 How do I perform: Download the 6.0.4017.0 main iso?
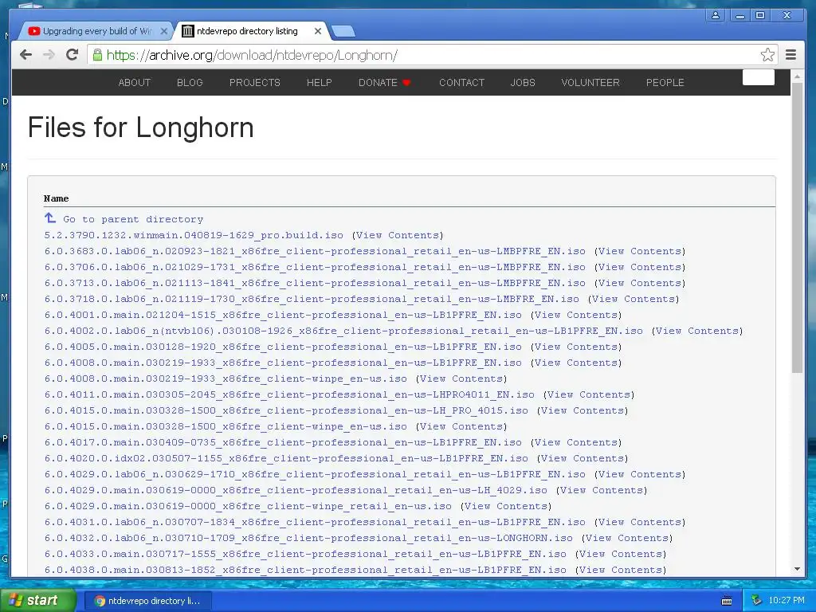(283, 442)
